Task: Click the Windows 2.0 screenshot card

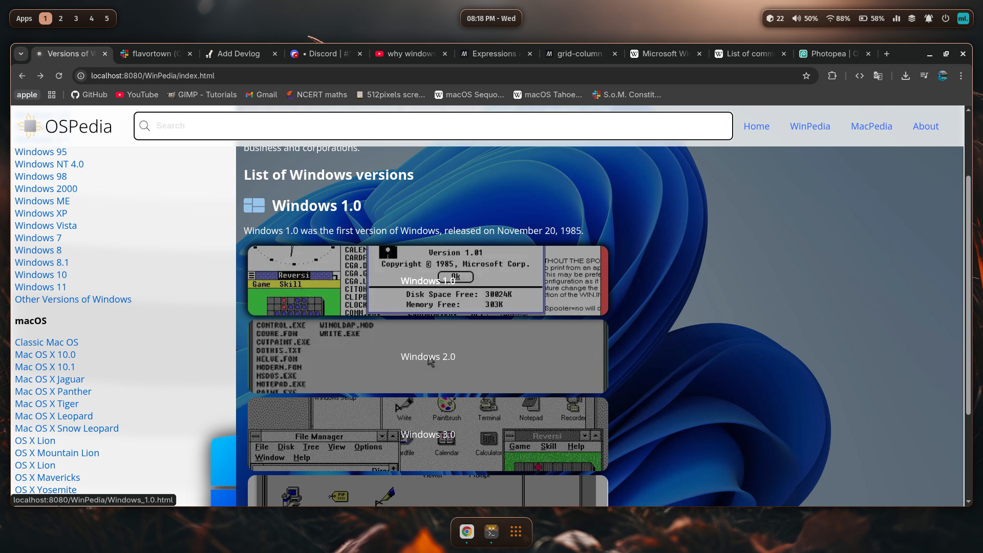Action: click(x=428, y=356)
